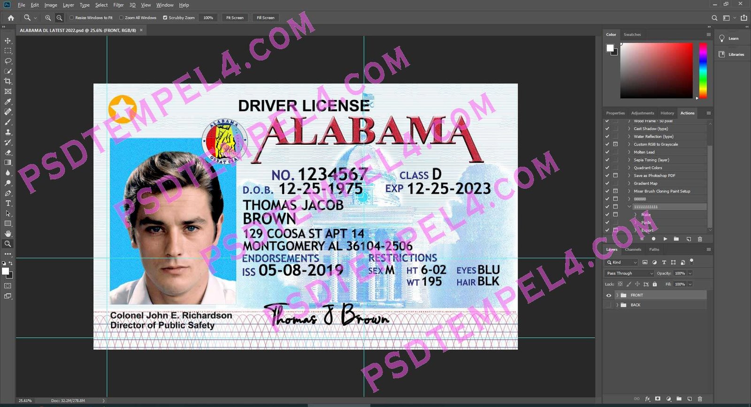Switch to the Swatches tab
This screenshot has width=751, height=407.
632,35
